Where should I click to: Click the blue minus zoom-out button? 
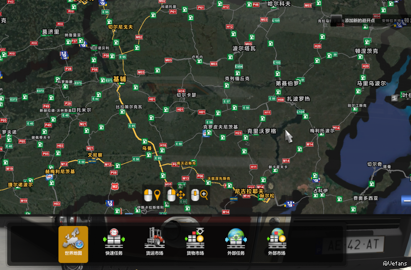click(x=406, y=200)
